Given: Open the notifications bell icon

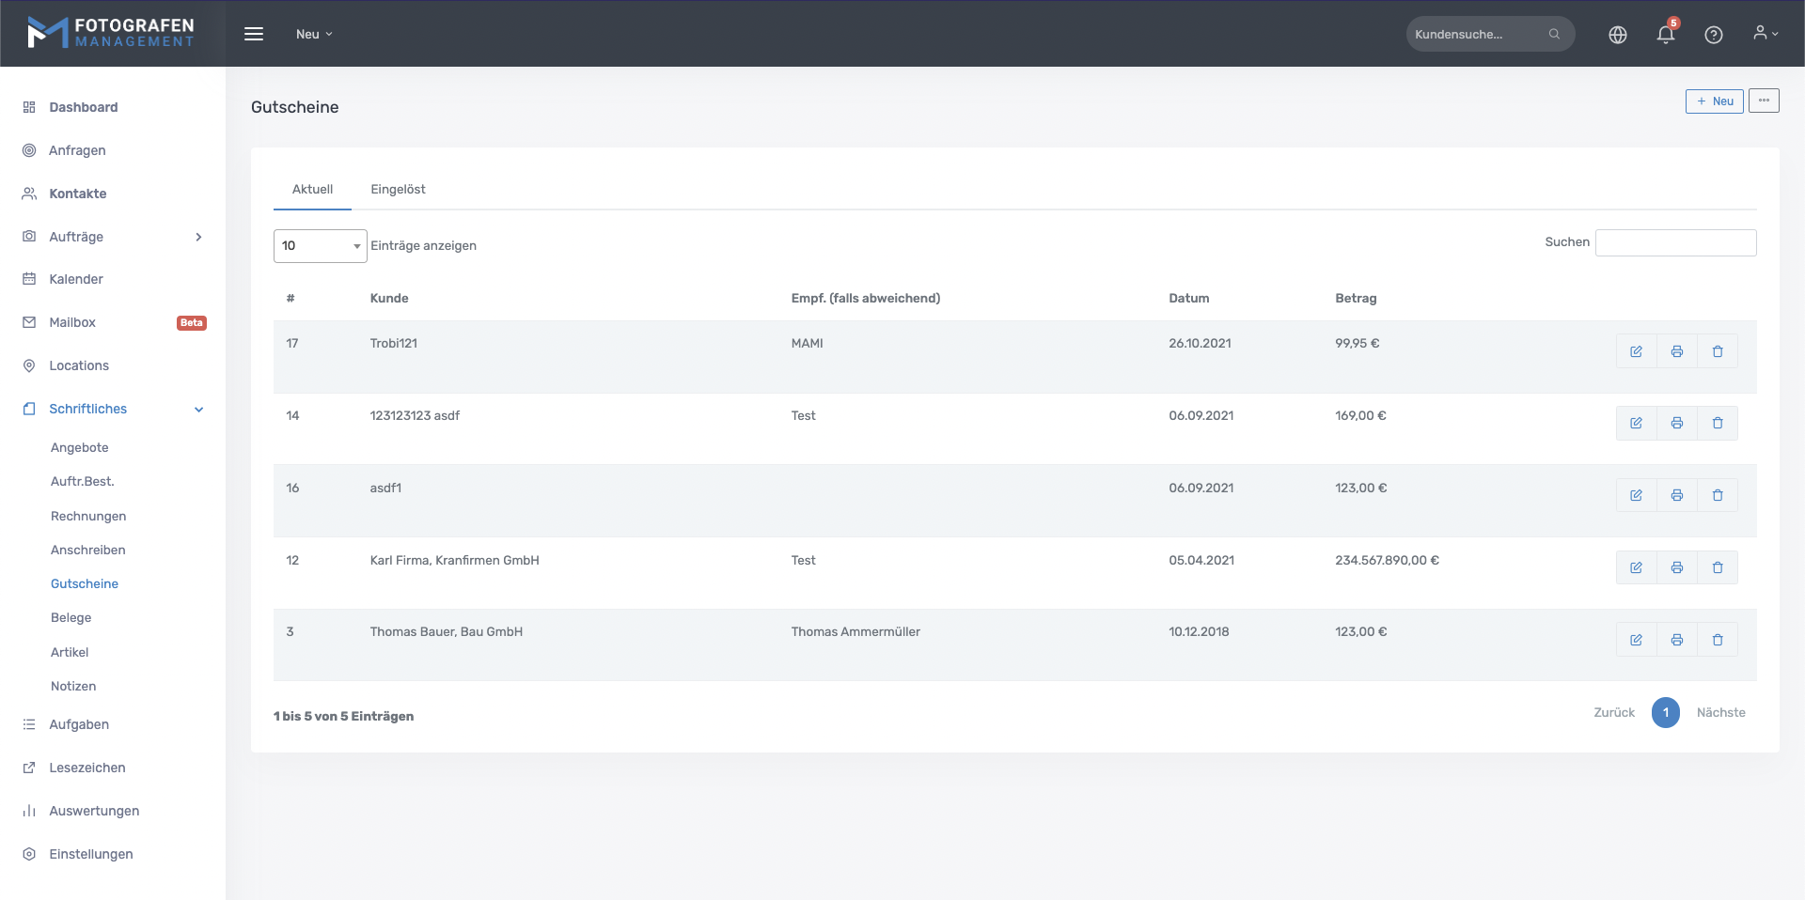Looking at the screenshot, I should click(x=1665, y=35).
